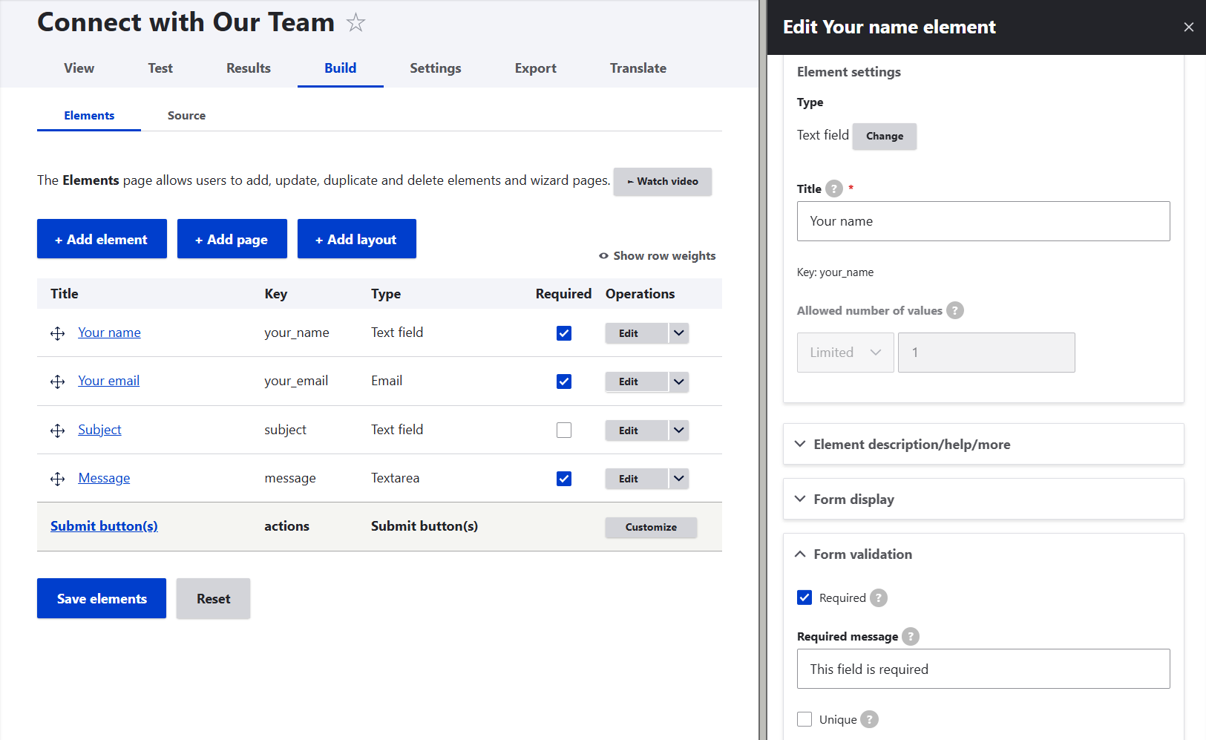Image resolution: width=1206 pixels, height=740 pixels.
Task: Click the Add layout button
Action: 357,239
